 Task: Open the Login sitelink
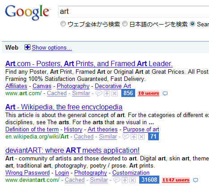(x=62, y=173)
